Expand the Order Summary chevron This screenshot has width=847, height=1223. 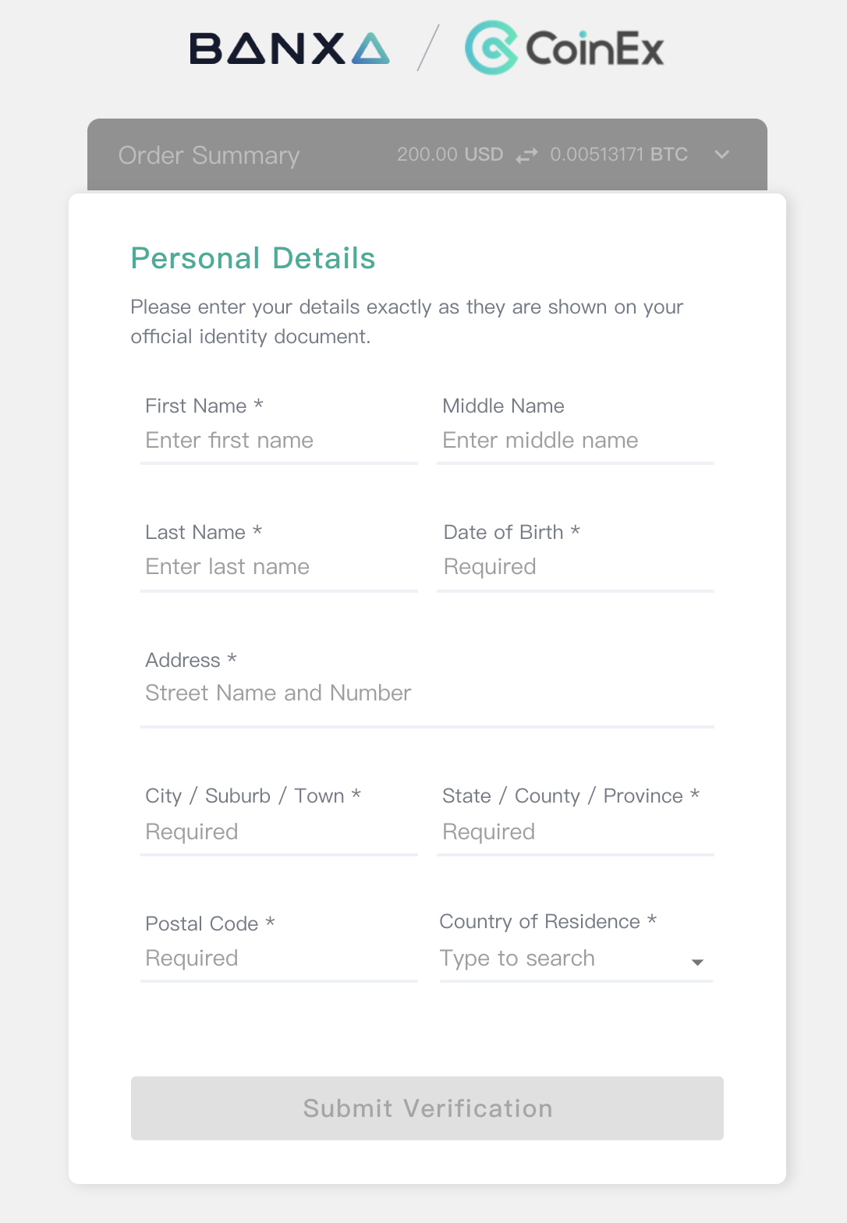pos(722,154)
